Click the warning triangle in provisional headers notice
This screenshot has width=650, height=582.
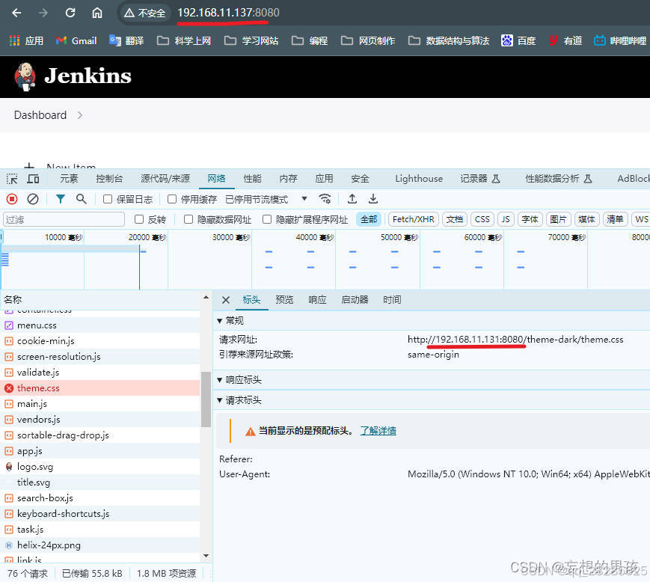coord(251,432)
